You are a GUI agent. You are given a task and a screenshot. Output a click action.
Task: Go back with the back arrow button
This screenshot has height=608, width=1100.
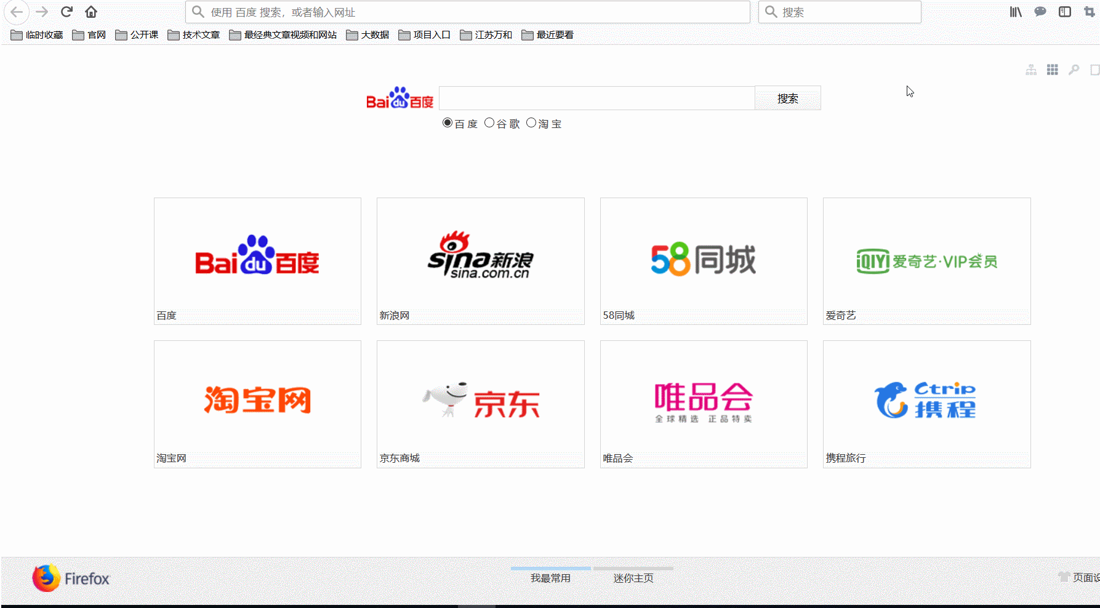coord(17,12)
